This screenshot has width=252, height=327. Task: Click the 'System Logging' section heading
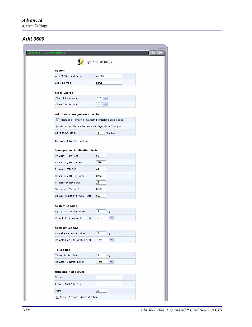(66, 206)
